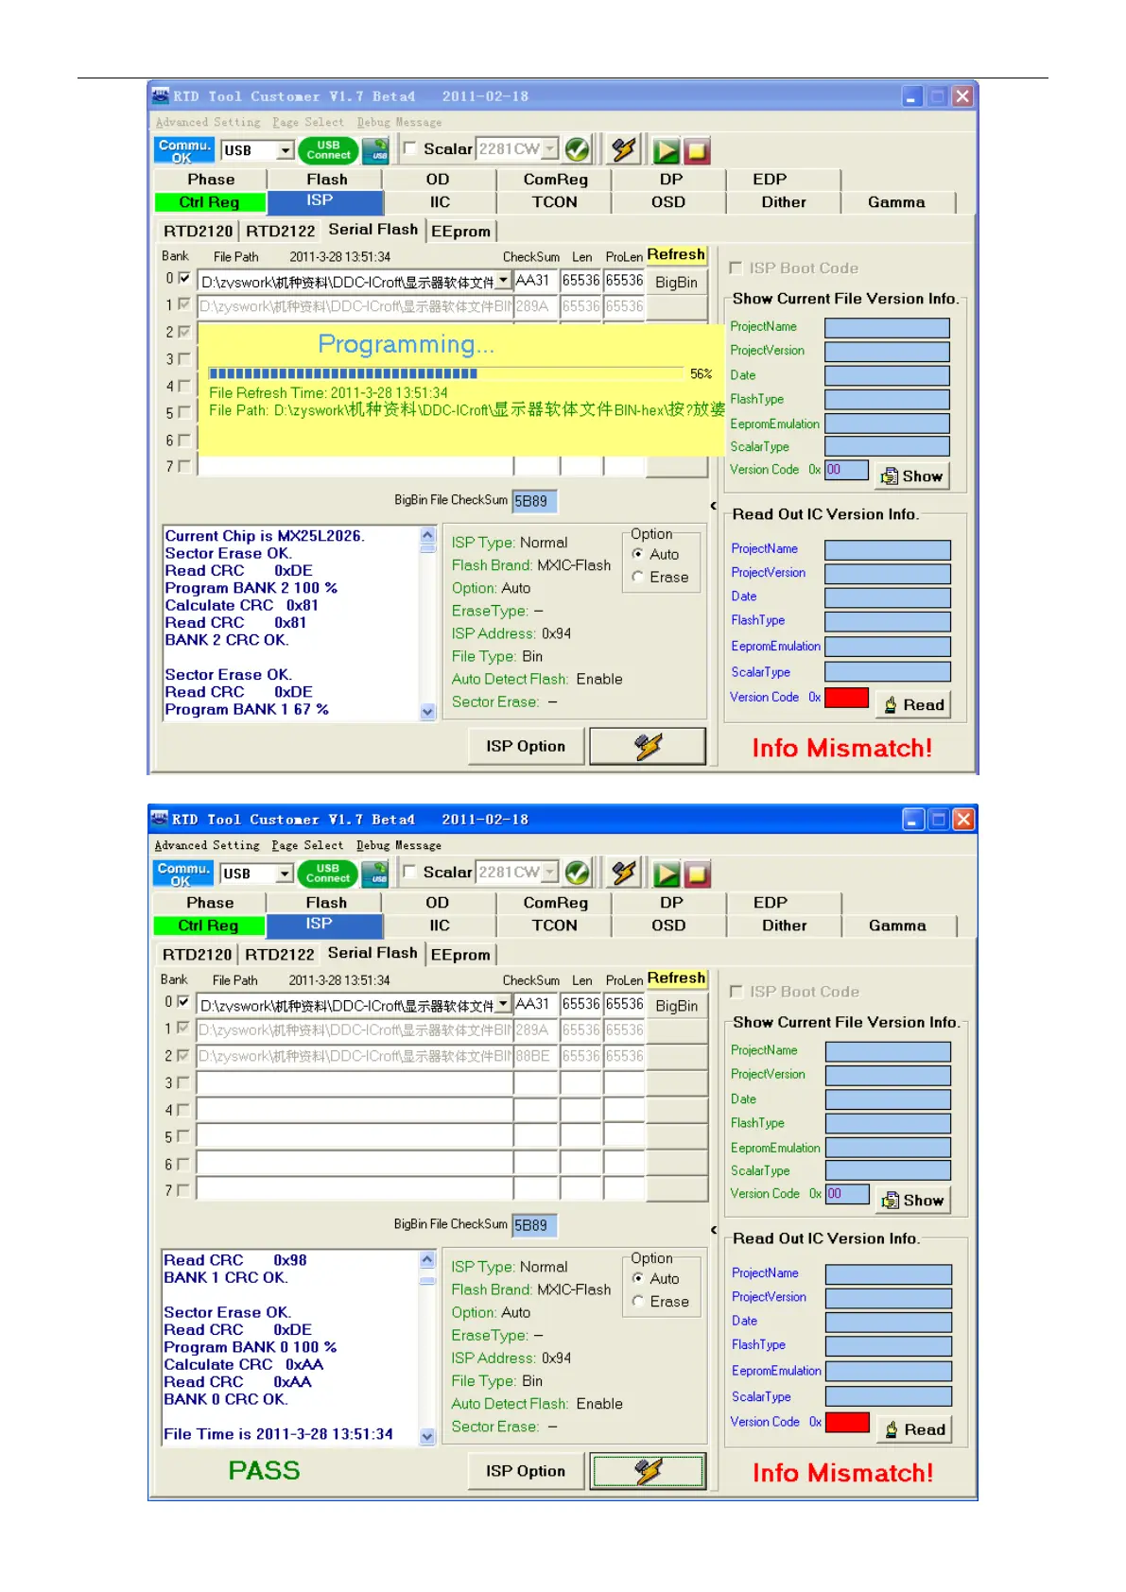The height and width of the screenshot is (1592, 1126).
Task: Click stop icon in PASS window toolbar
Action: click(697, 874)
